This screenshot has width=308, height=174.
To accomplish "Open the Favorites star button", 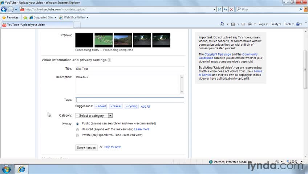I will coord(10,17).
